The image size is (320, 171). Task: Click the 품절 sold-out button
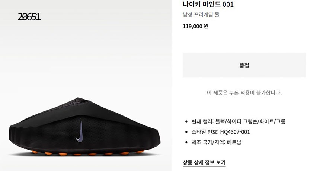point(244,65)
